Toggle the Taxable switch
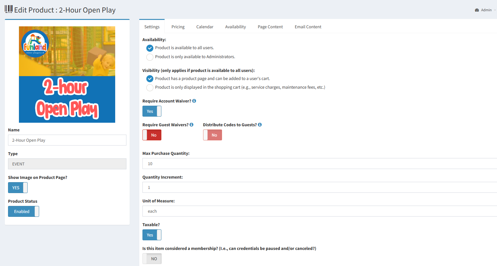497x266 pixels. 152,235
